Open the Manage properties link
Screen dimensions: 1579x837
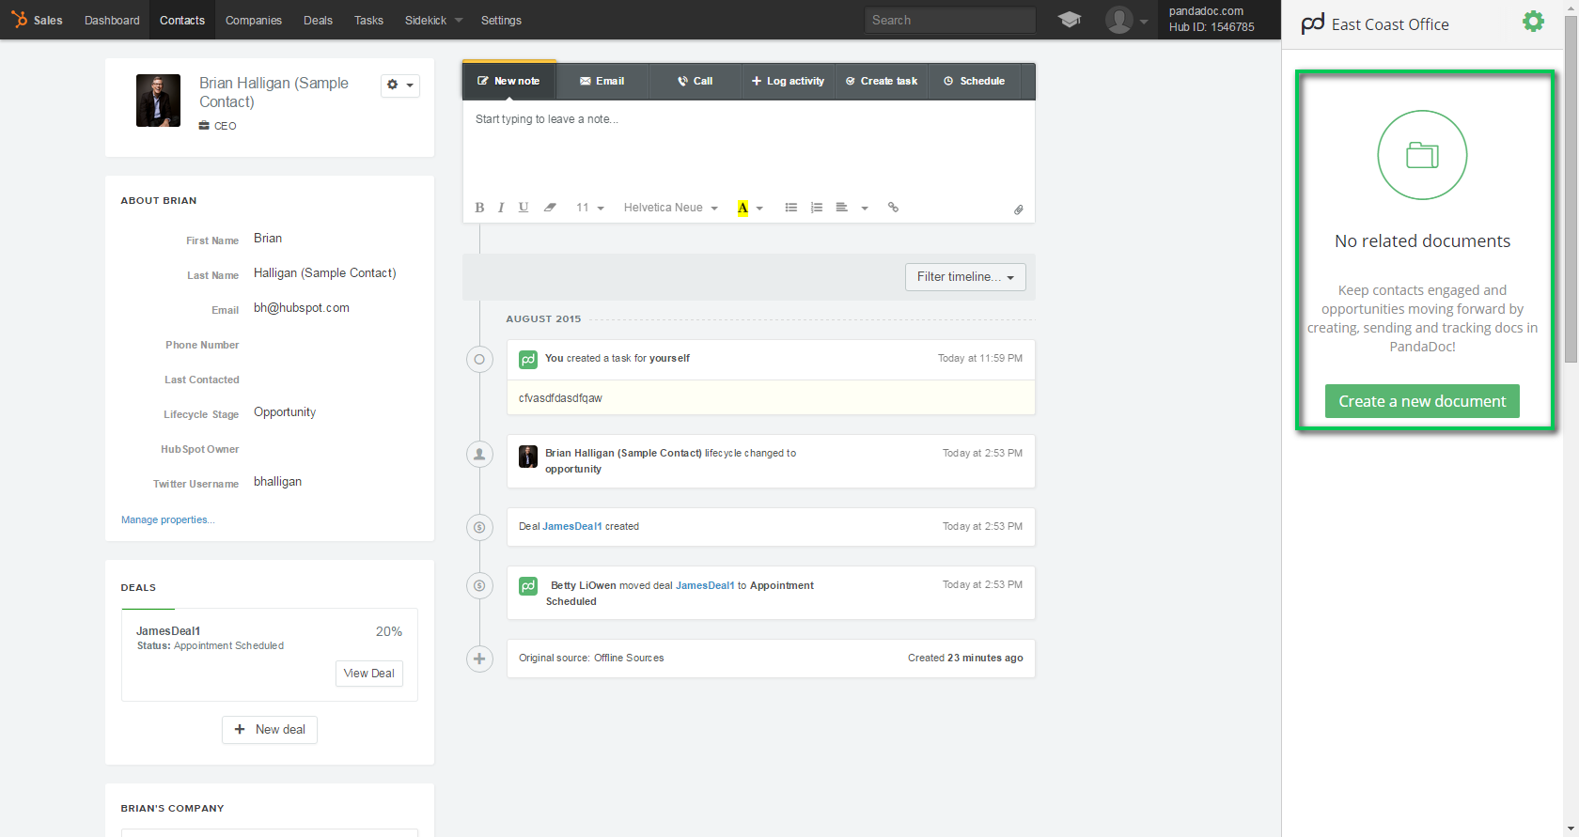click(x=167, y=519)
